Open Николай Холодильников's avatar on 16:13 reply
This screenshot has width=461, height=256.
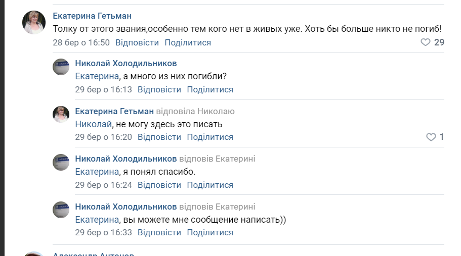coord(61,67)
